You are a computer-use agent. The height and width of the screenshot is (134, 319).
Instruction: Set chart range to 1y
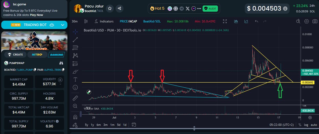tap(93, 125)
